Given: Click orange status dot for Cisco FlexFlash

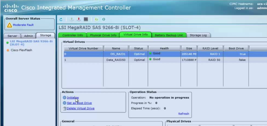Looking at the screenshot, I should (8, 50).
